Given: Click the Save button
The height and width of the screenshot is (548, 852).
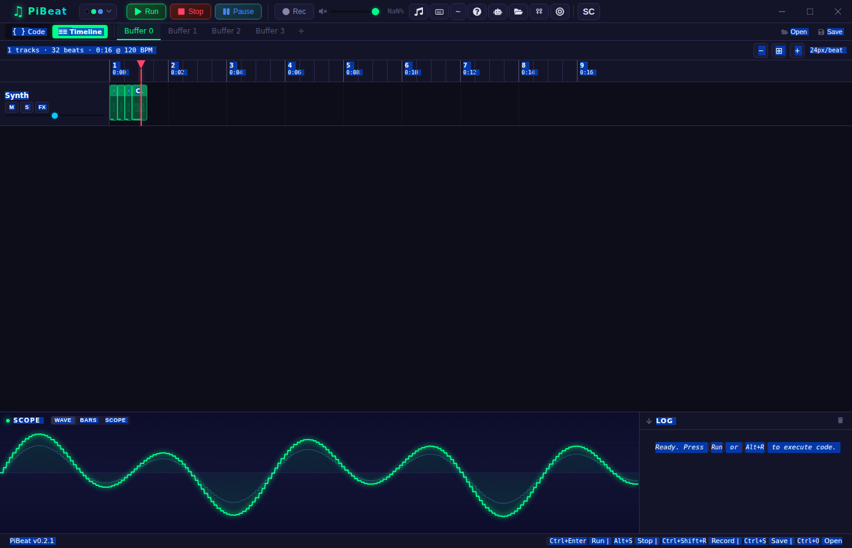Looking at the screenshot, I should [830, 32].
